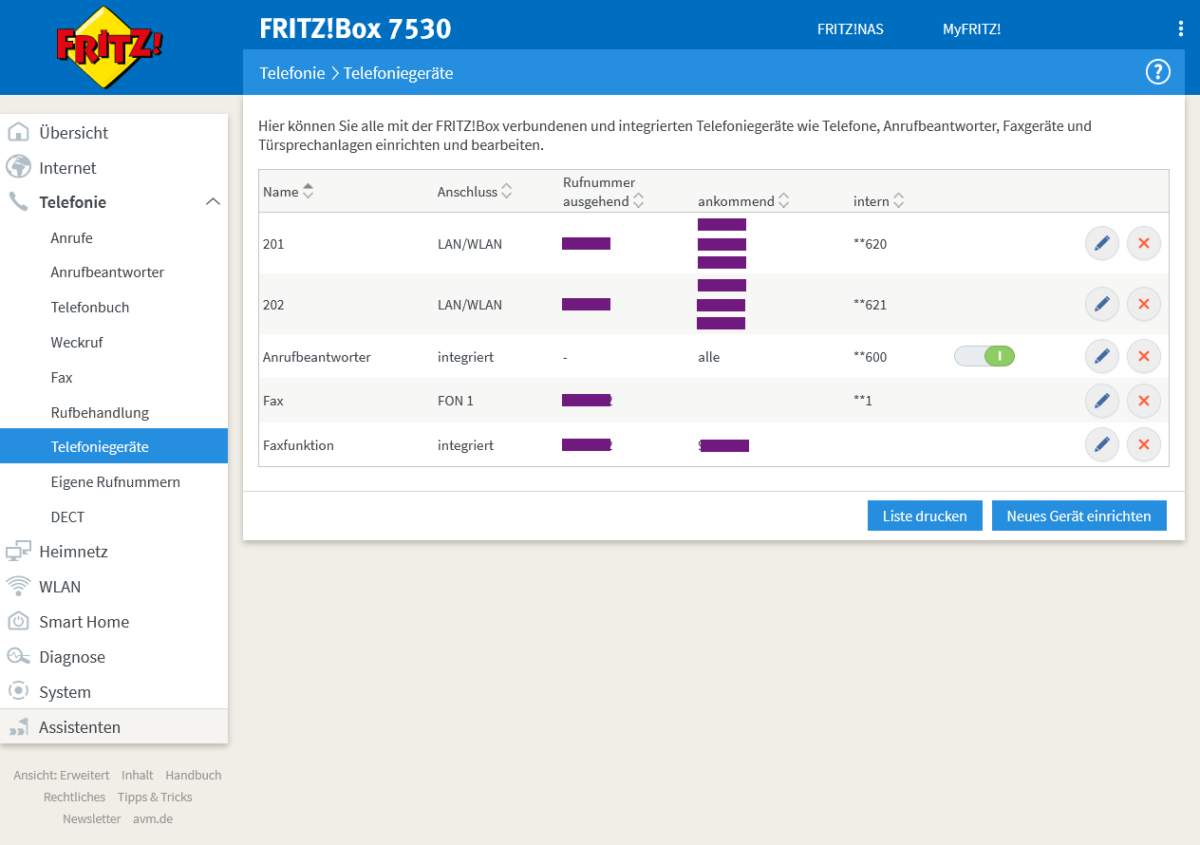Remove the Fax device with the red X

[x=1143, y=401]
